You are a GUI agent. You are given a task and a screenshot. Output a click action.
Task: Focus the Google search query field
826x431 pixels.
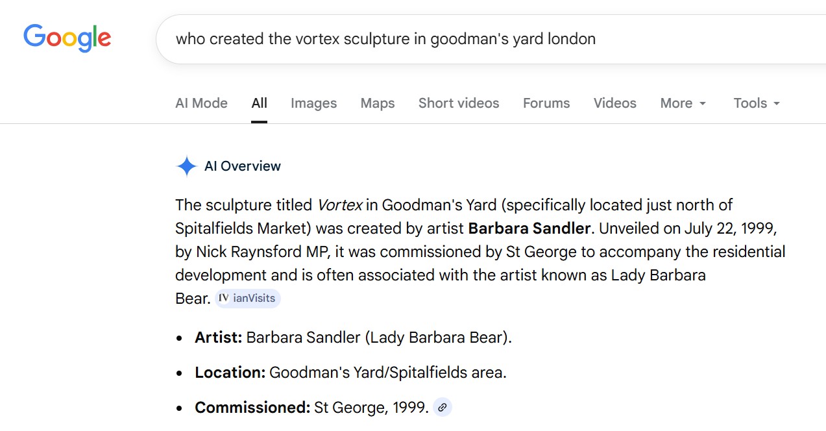tap(454, 39)
